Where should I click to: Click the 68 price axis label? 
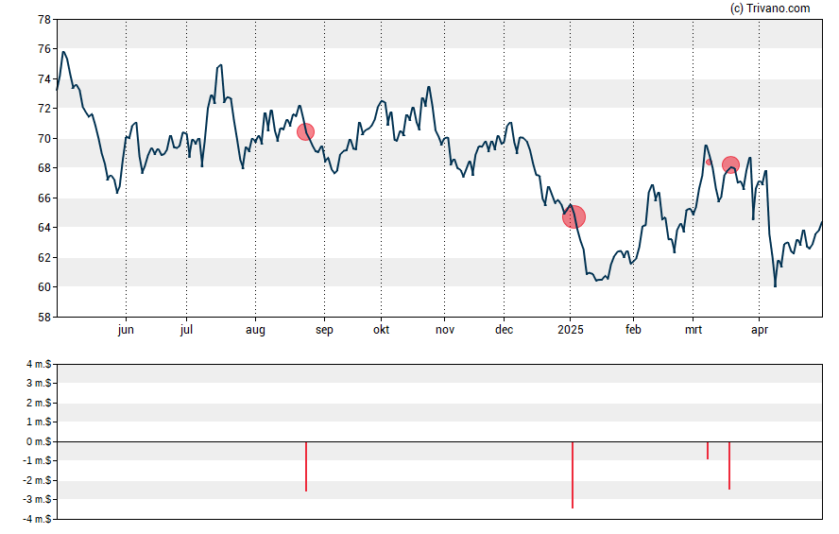click(x=44, y=167)
